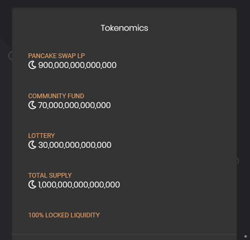Click the moon icon beside 1,000,000,000,000,000
Image resolution: width=250 pixels, height=240 pixels.
coord(32,184)
